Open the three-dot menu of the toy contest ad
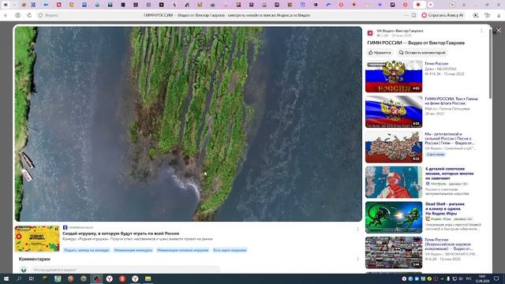Viewport: 505px width, 284px height. (357, 229)
